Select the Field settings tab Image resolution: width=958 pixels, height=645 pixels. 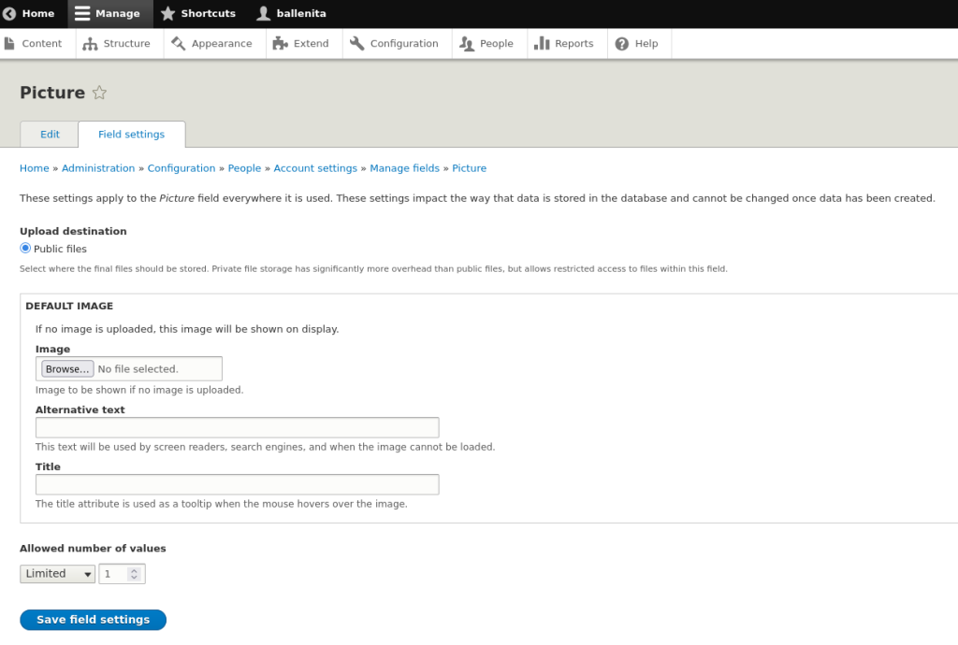point(131,135)
